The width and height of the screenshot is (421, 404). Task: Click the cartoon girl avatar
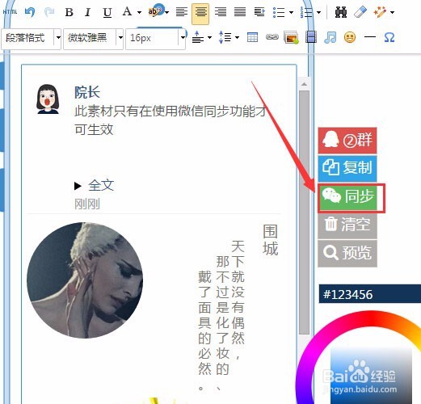pyautogui.click(x=48, y=99)
